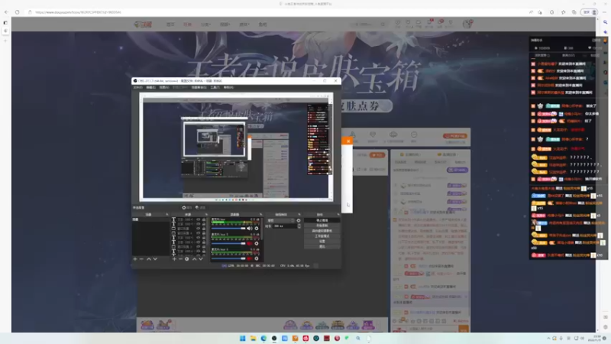Open the scene transition type dropdown
Screen dimensions: 611x344
pos(280,220)
